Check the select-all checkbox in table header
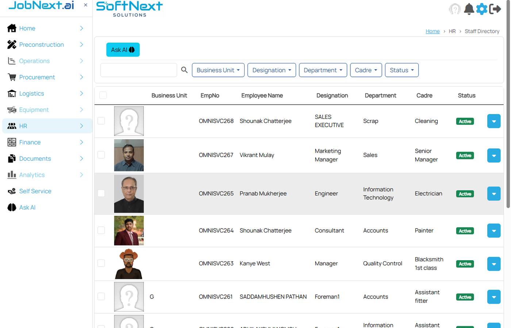 pyautogui.click(x=103, y=95)
